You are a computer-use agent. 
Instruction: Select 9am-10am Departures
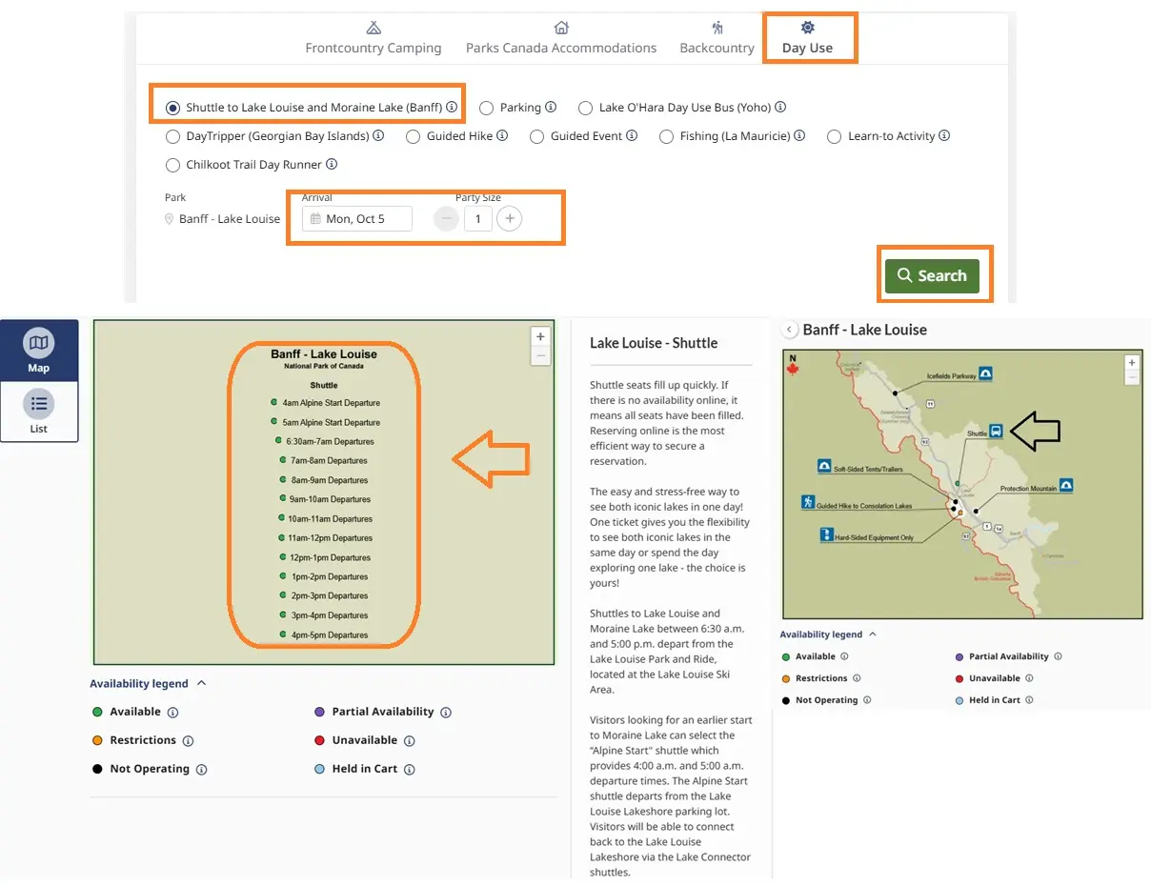tap(325, 499)
